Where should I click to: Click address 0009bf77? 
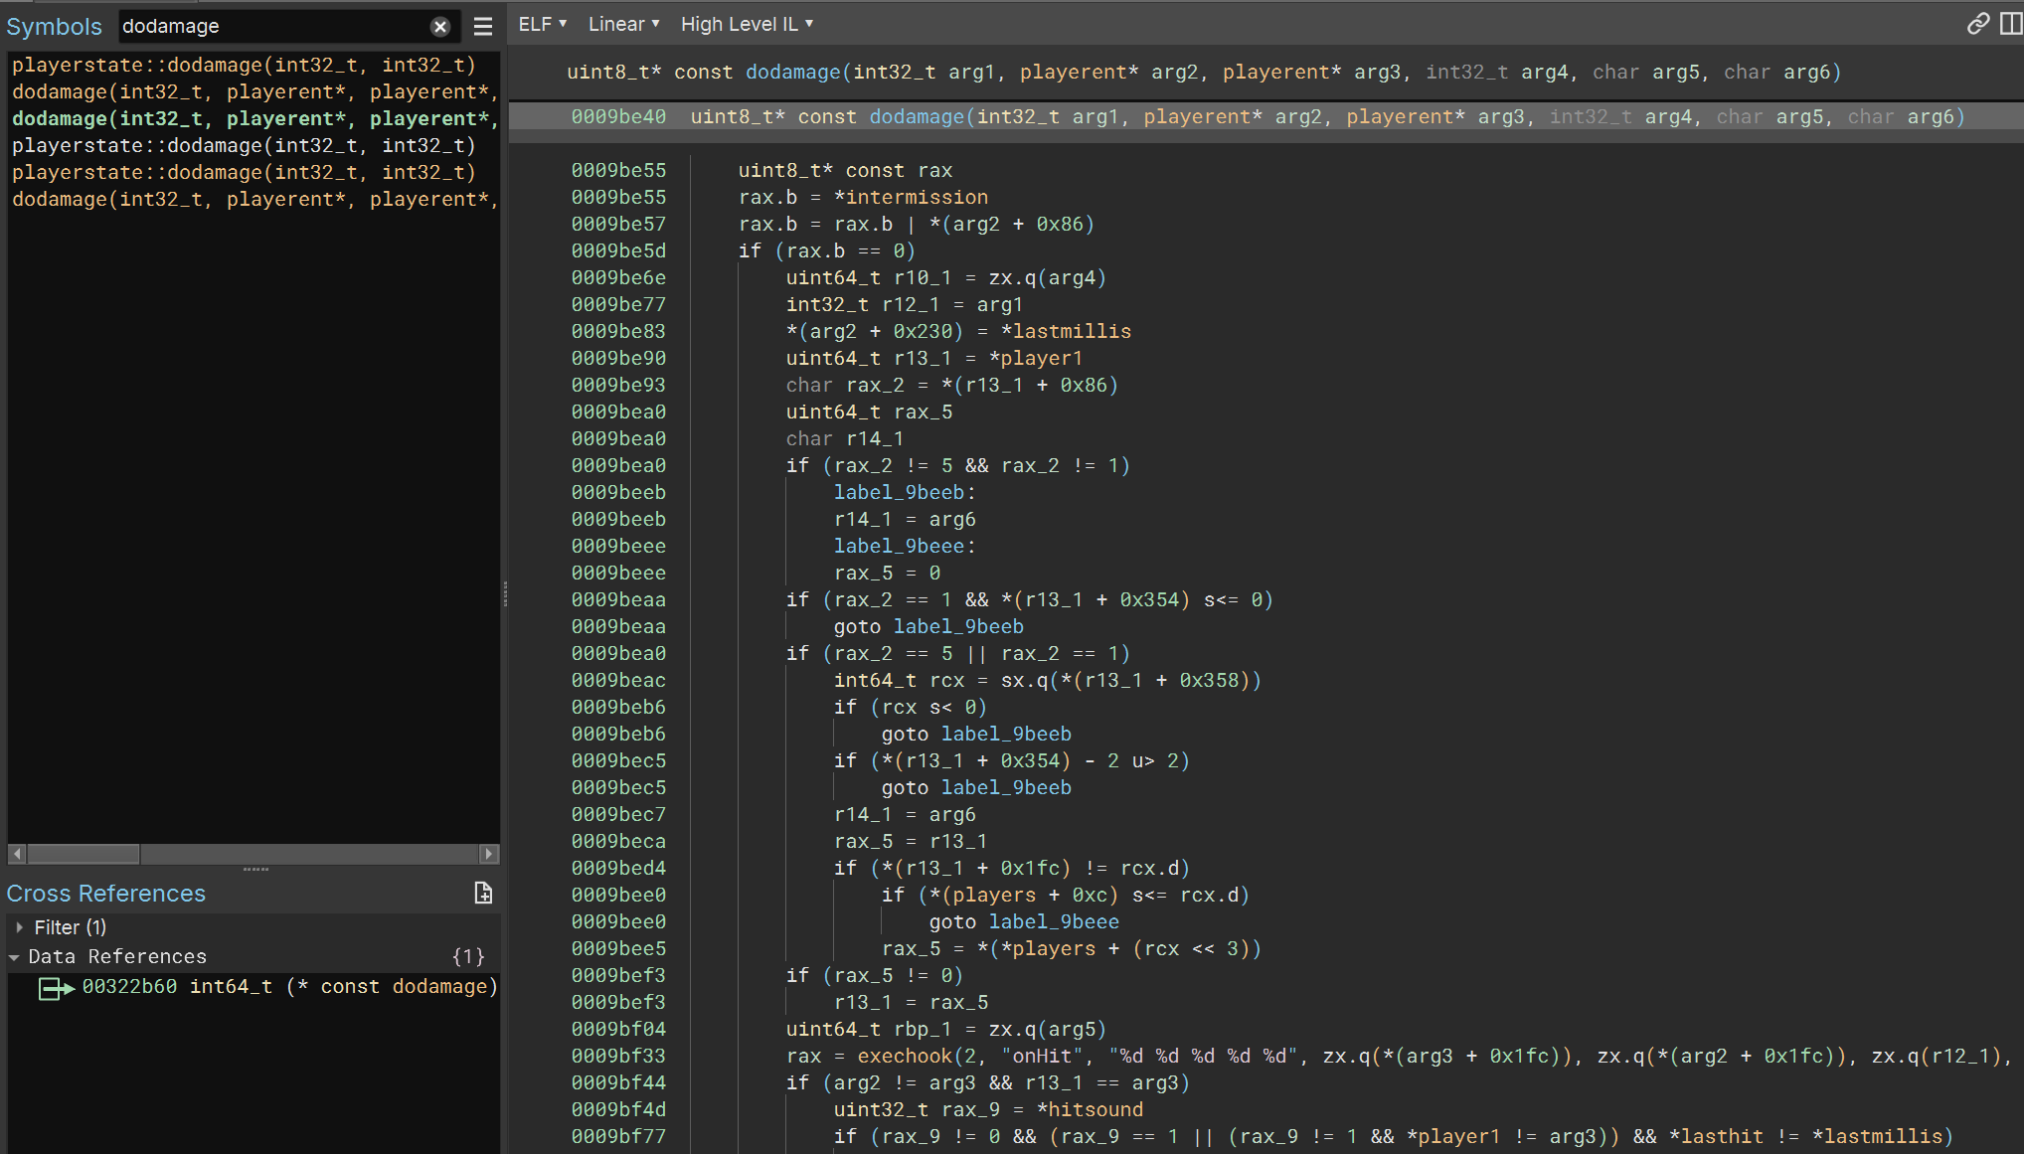click(x=618, y=1136)
